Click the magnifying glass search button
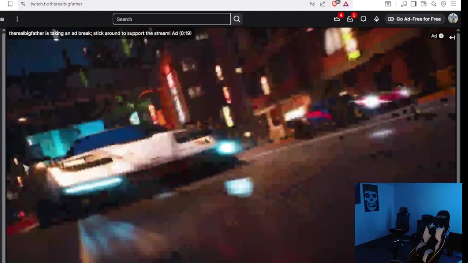Viewport: 468px width, 263px height. click(x=237, y=19)
